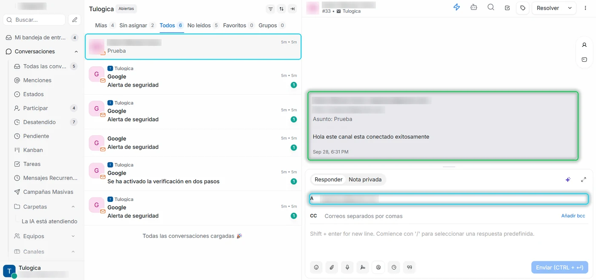Click the paperclip attach file icon

332,267
